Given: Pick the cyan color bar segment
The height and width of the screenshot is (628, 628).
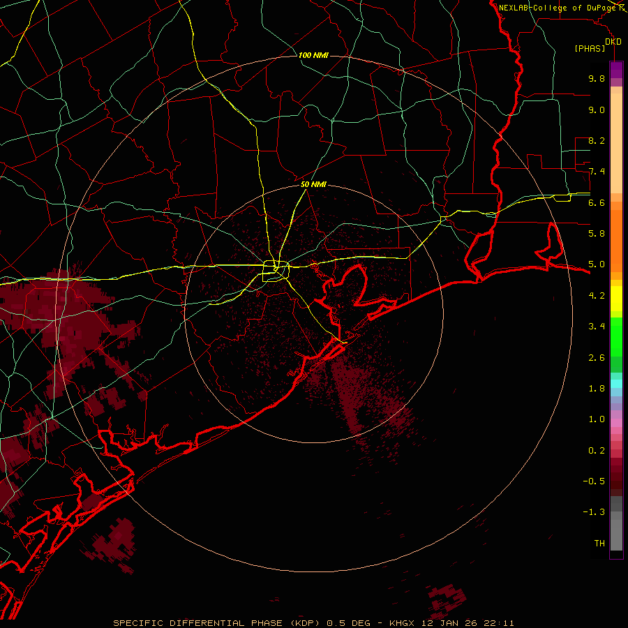Looking at the screenshot, I should 616,384.
